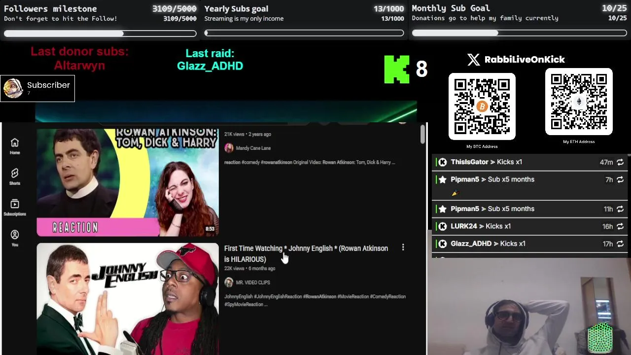The width and height of the screenshot is (631, 355).
Task: Open the MR. VIDEO CLIPS channel link
Action: 253,283
